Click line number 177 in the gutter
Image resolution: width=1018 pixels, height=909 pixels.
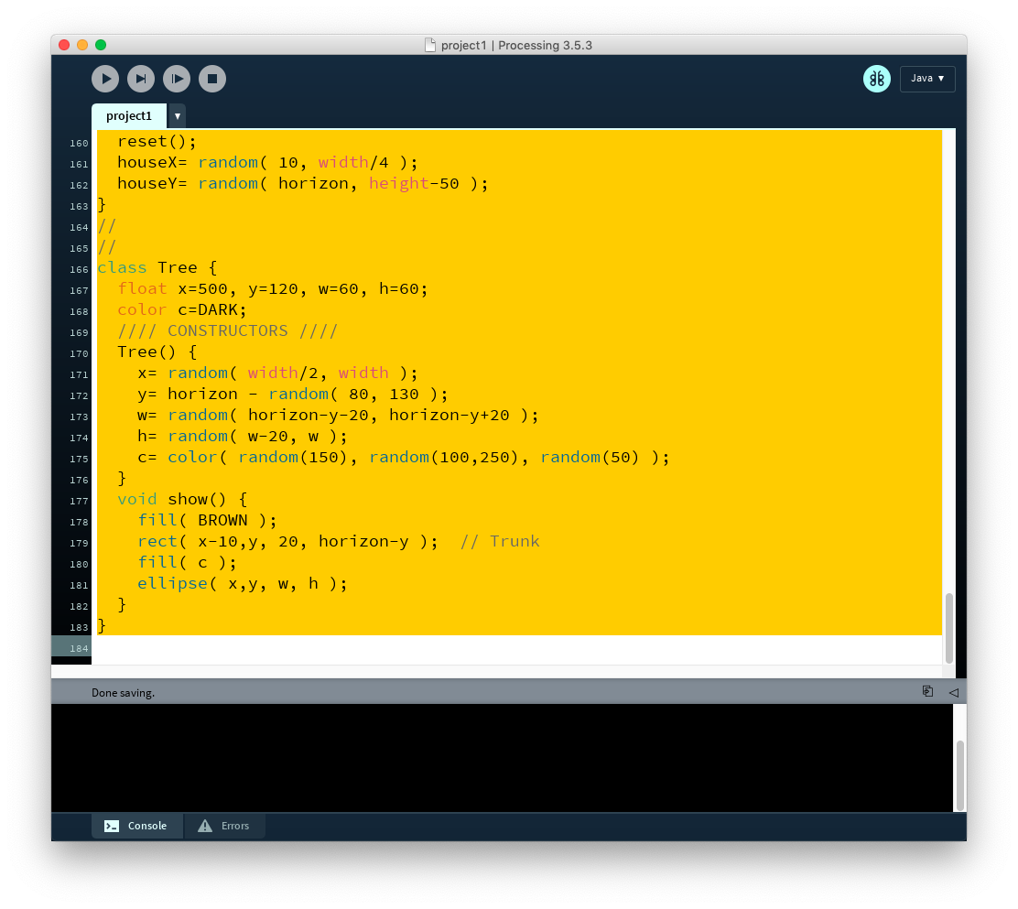click(x=79, y=501)
